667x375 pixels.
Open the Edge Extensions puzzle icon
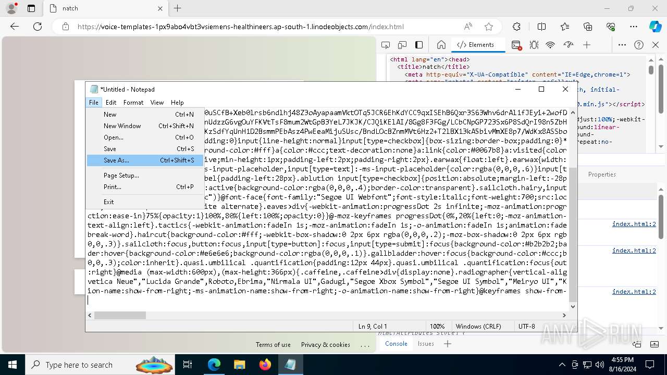pyautogui.click(x=516, y=27)
